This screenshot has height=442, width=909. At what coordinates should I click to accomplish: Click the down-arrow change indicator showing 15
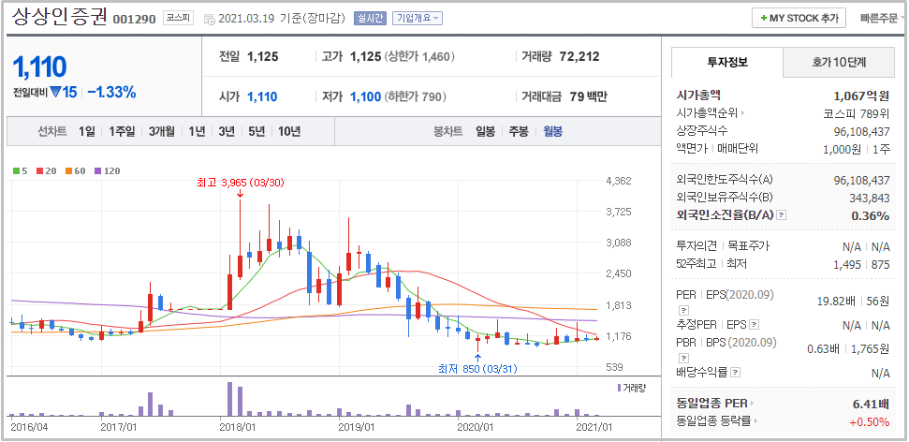[63, 92]
